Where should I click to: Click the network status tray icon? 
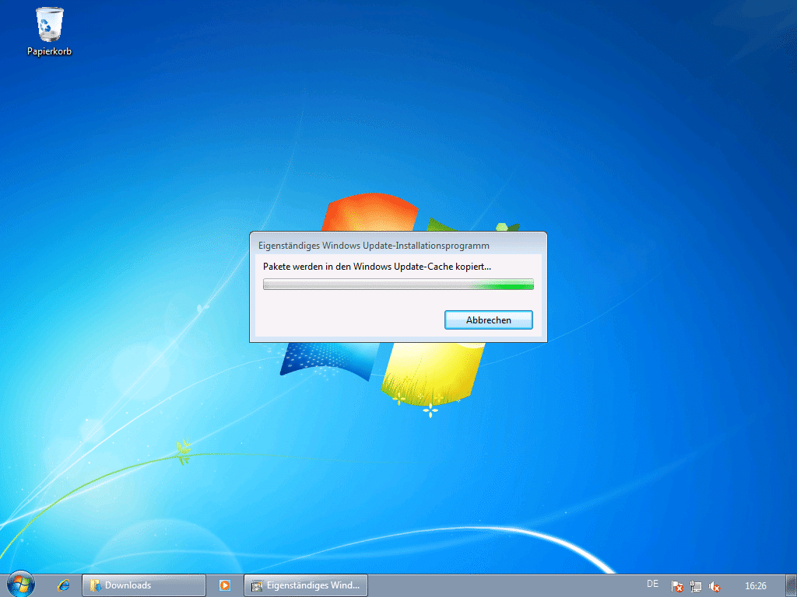tap(695, 586)
